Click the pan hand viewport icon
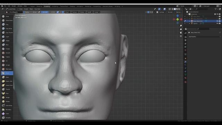The height and width of the screenshot is (125, 222). [181, 29]
